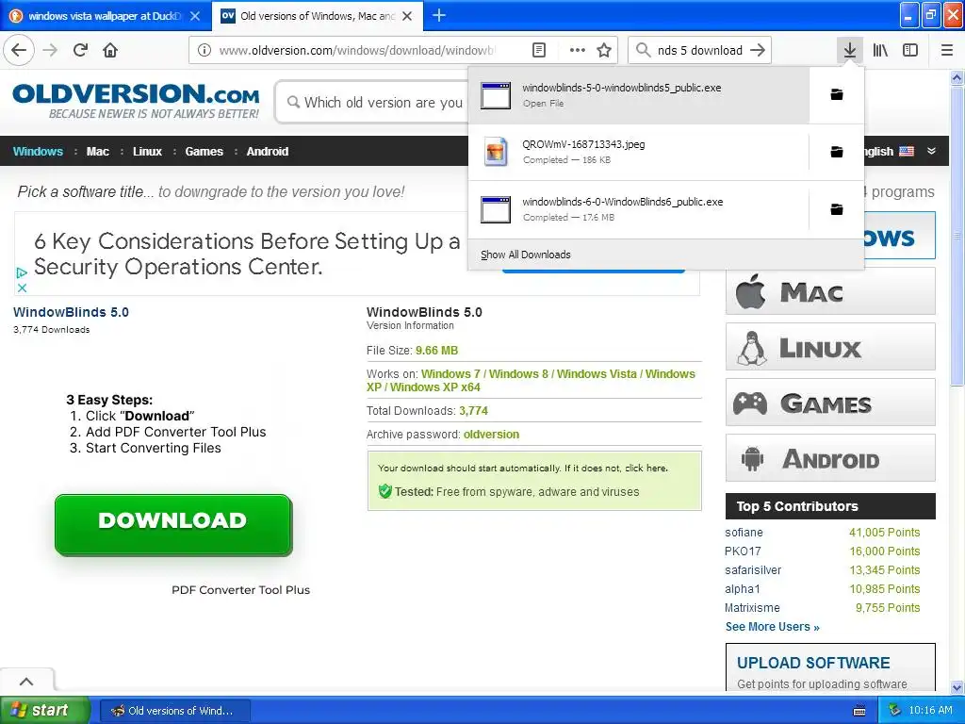Open the Games category button
Screen dimensions: 965x724
point(830,402)
